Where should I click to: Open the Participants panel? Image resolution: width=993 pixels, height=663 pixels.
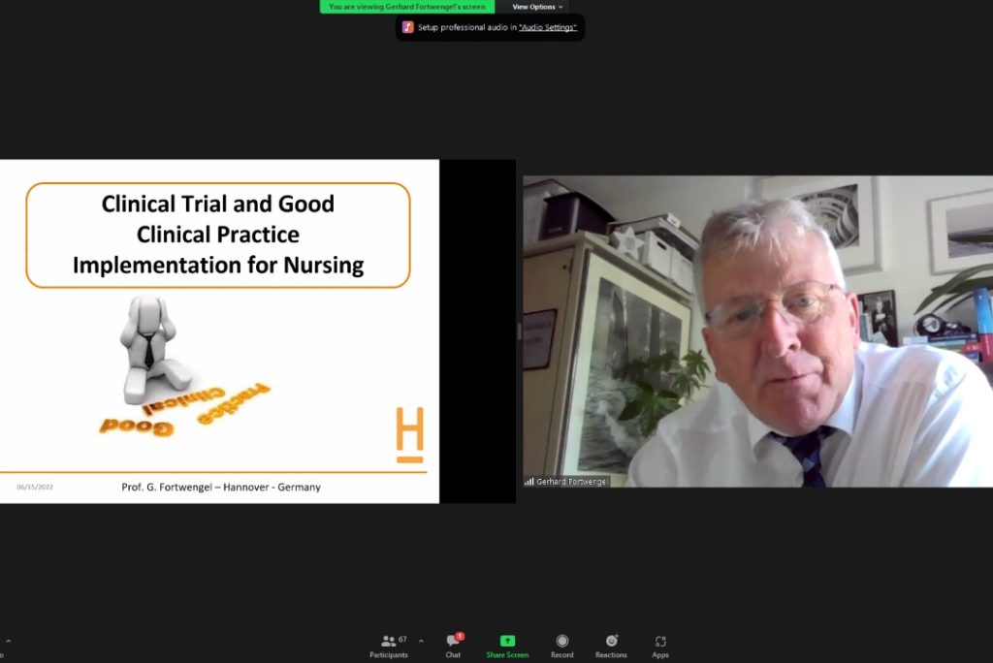[x=388, y=646]
